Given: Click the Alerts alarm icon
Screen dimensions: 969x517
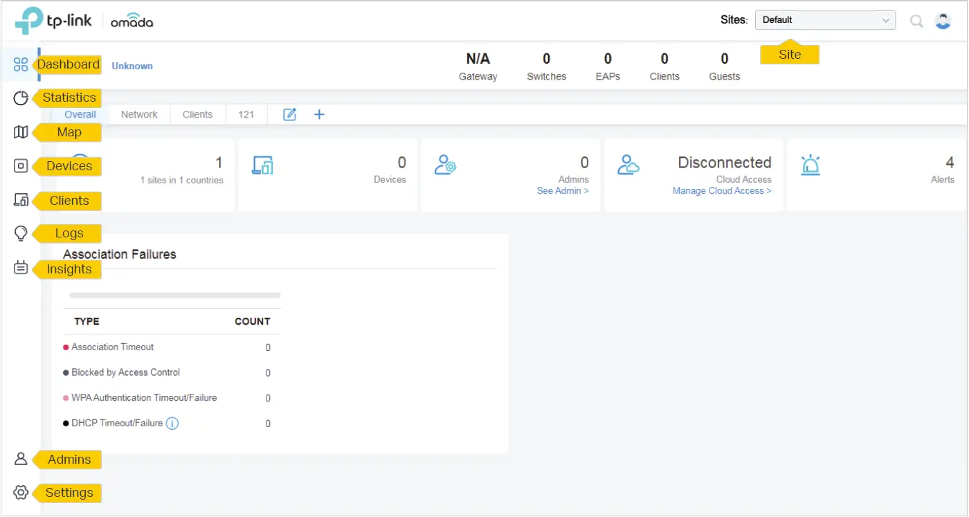Looking at the screenshot, I should [810, 165].
